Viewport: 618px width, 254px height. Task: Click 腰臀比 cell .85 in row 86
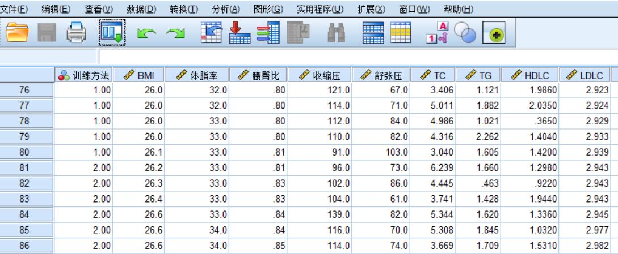pos(258,246)
